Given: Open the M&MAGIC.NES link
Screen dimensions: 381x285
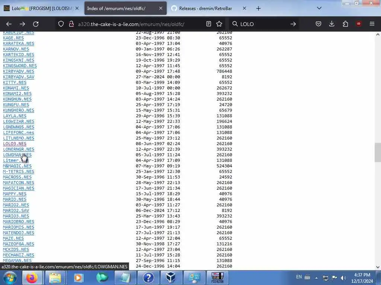Looking at the screenshot, I should pos(17,166).
